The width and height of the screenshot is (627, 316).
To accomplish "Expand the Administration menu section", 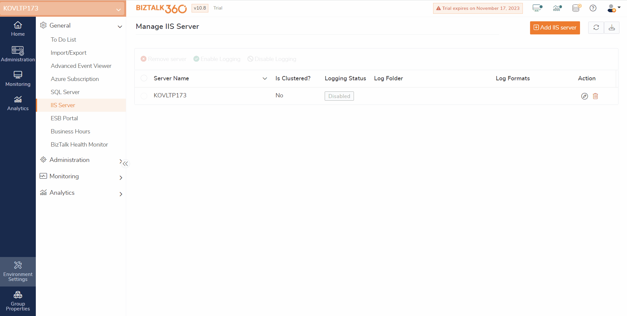I will click(120, 161).
